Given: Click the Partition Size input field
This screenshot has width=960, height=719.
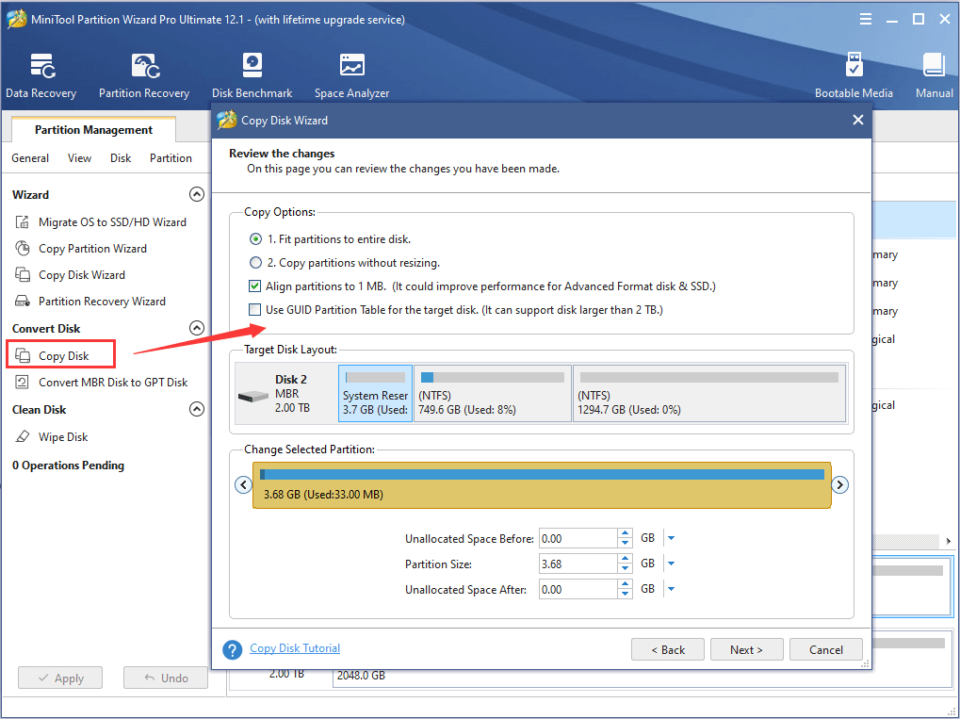Looking at the screenshot, I should (x=578, y=564).
